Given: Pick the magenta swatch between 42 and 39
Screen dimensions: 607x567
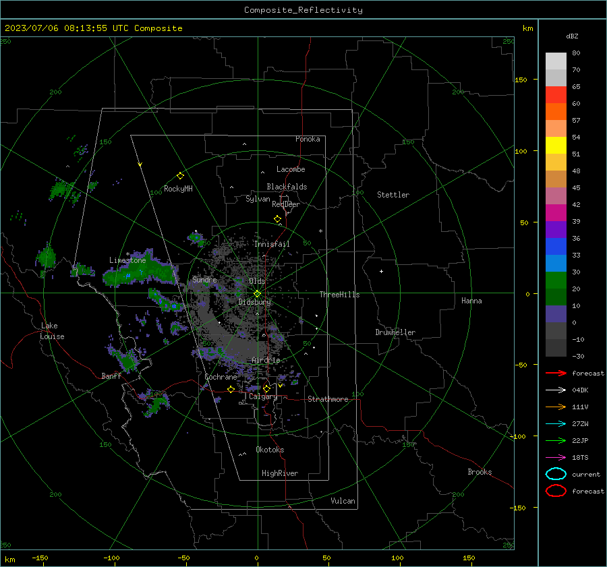Looking at the screenshot, I should (556, 212).
